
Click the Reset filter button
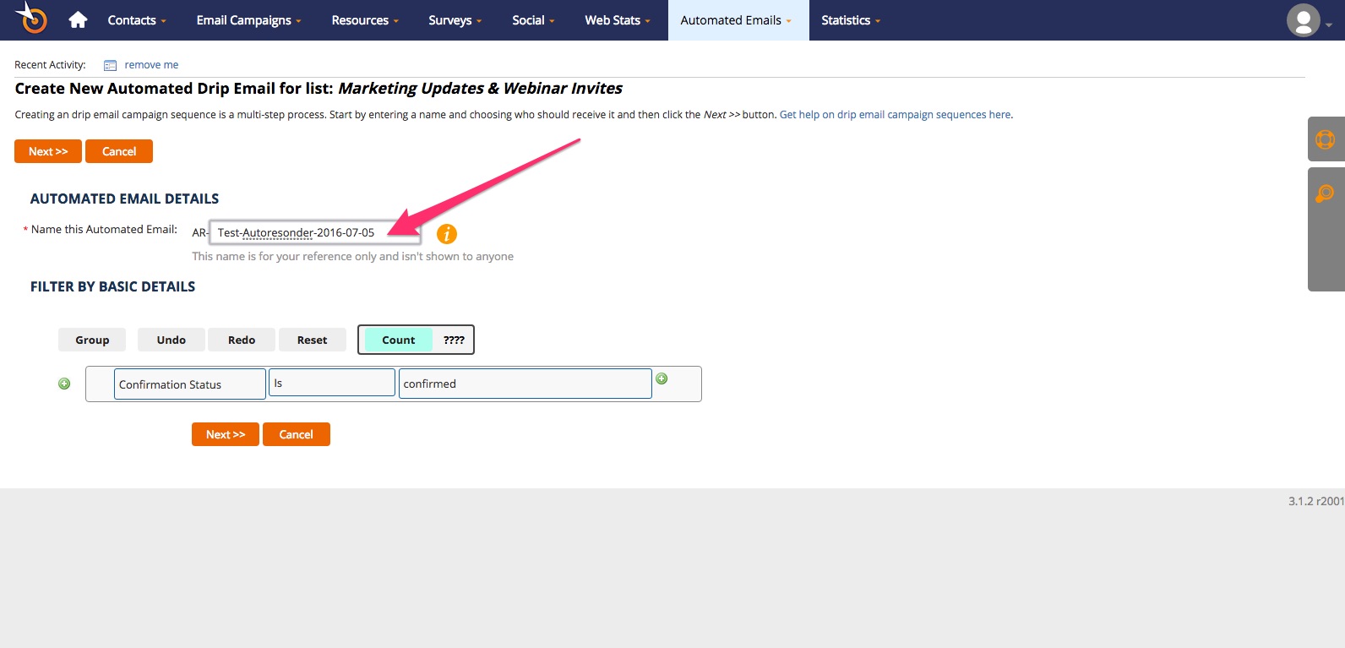pyautogui.click(x=312, y=340)
